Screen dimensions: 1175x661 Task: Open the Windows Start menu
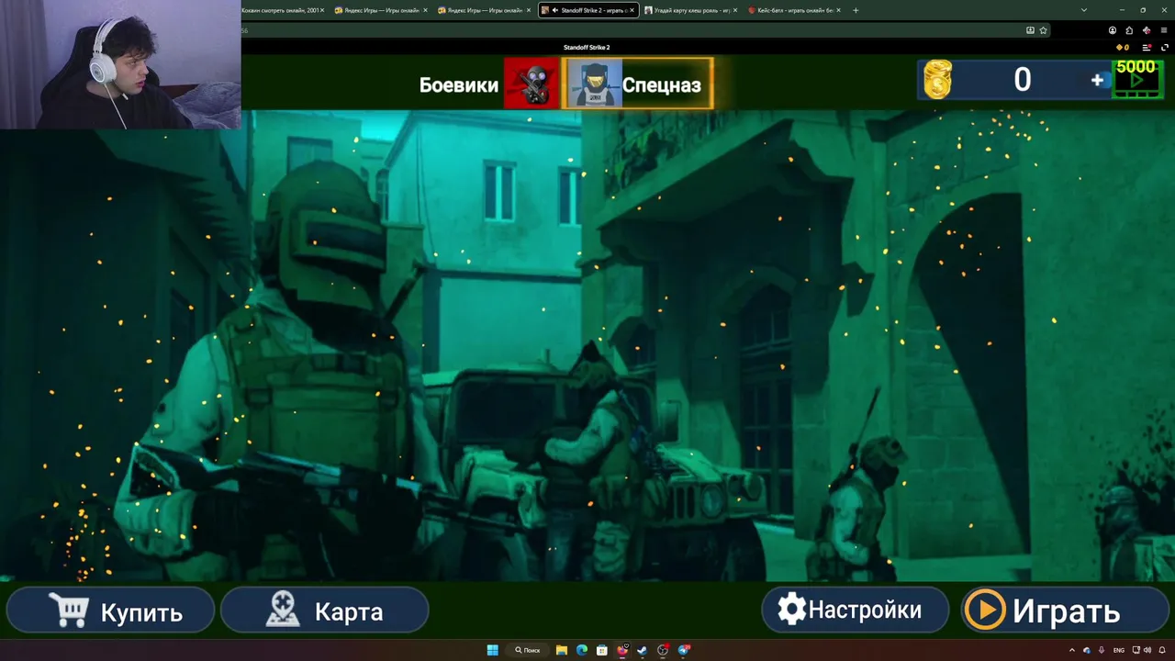coord(493,650)
